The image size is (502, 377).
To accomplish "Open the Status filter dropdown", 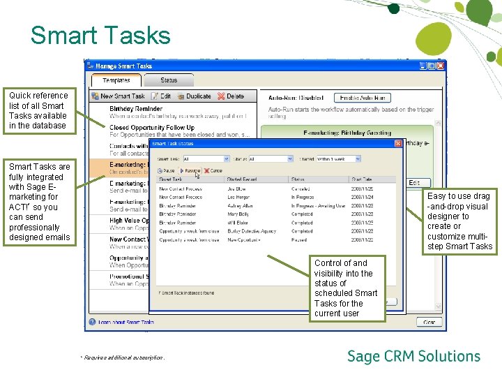I will point(290,158).
